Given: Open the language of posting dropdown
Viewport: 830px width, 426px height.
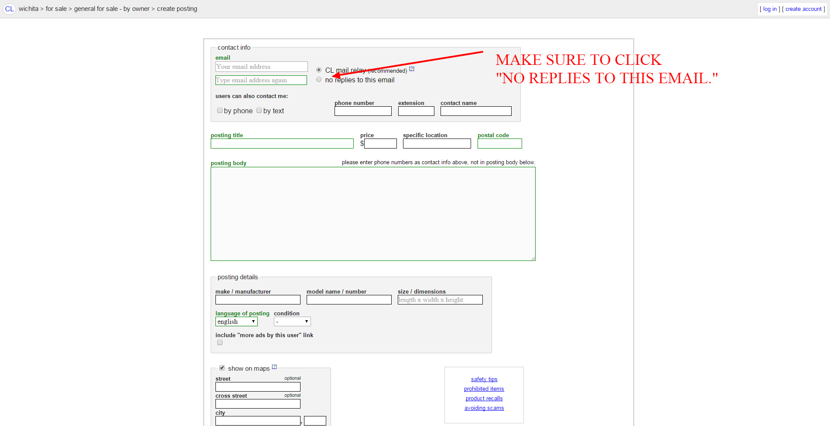Looking at the screenshot, I should (236, 321).
